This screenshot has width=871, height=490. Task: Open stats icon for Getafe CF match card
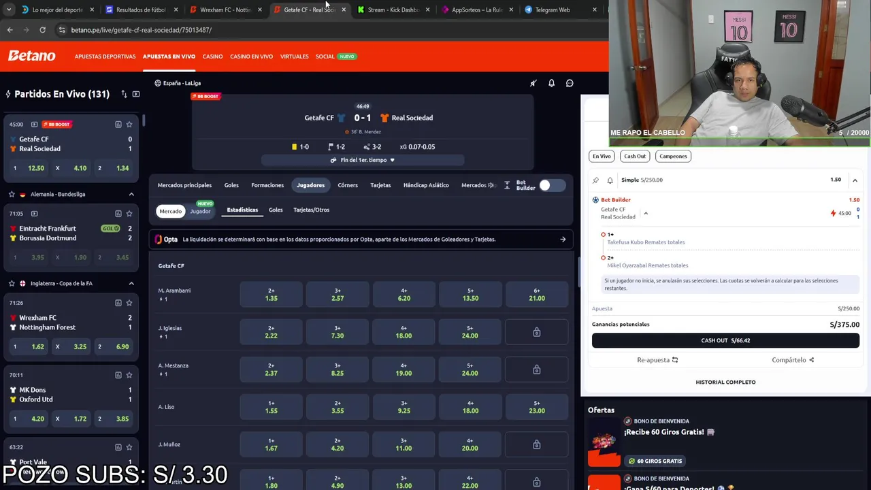pos(118,125)
